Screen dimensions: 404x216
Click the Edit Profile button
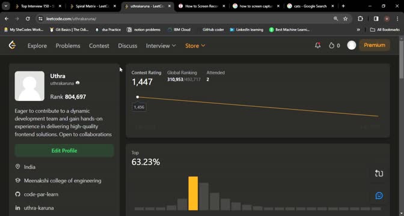click(64, 151)
